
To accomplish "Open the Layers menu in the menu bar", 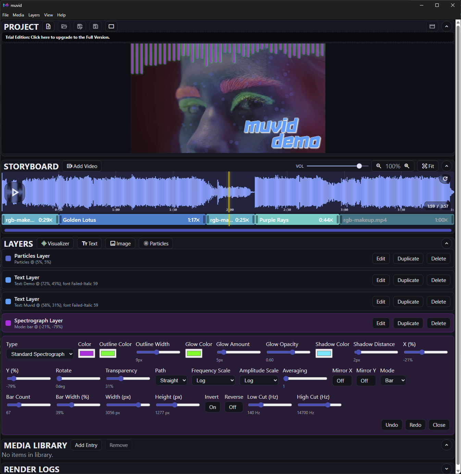I will (34, 15).
